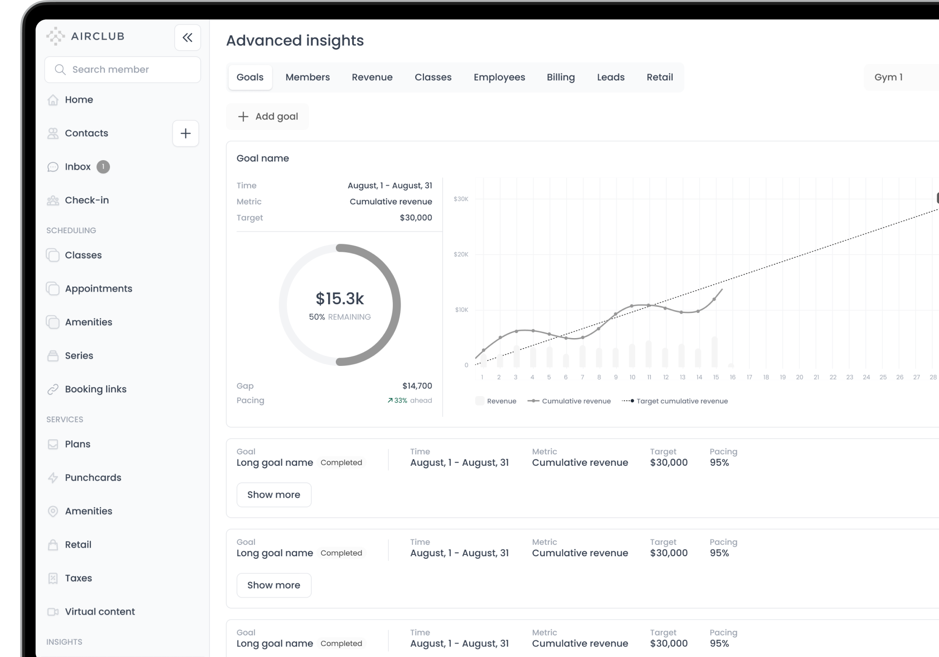Switch to the Members tab
Image resolution: width=939 pixels, height=657 pixels.
coord(308,77)
